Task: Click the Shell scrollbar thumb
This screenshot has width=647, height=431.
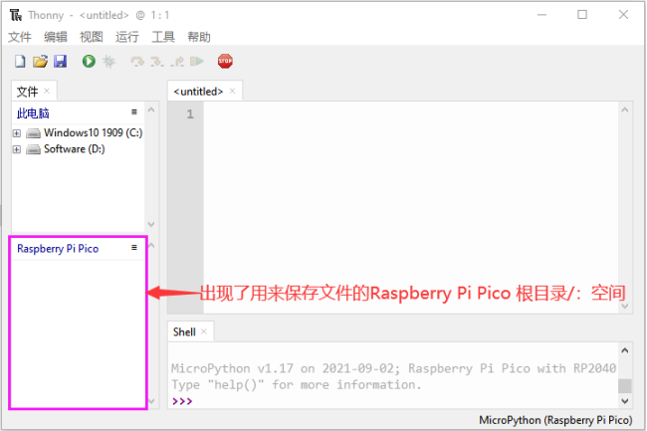Action: (625, 386)
